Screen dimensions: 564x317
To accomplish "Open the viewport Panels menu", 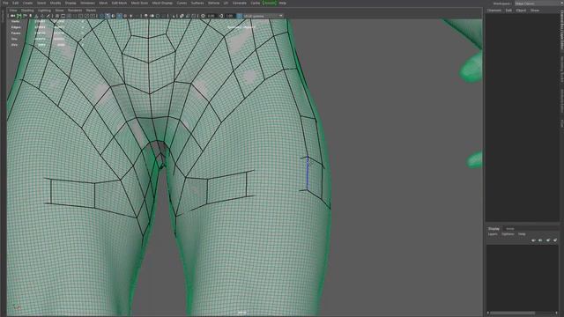I will pyautogui.click(x=91, y=11).
